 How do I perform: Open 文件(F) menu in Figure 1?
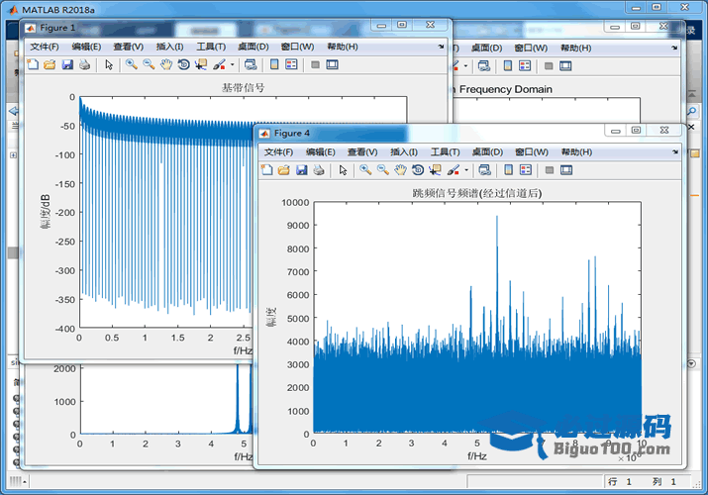coord(45,47)
